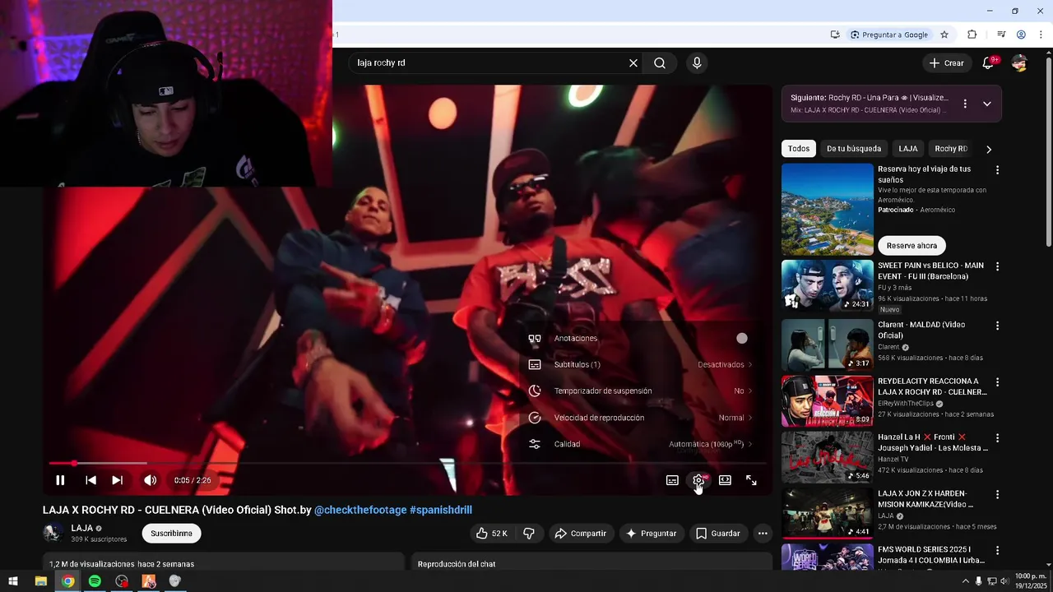Image resolution: width=1053 pixels, height=592 pixels.
Task: Open the LAJA channel name link
Action: coord(81,528)
